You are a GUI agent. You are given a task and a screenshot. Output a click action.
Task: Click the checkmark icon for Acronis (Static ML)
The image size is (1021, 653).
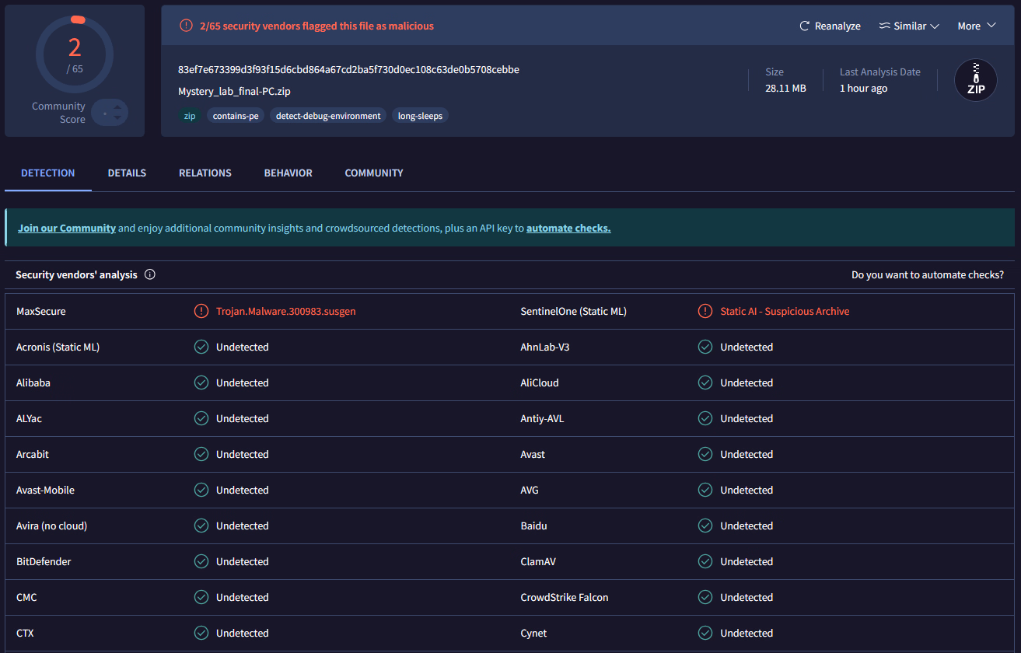[201, 347]
